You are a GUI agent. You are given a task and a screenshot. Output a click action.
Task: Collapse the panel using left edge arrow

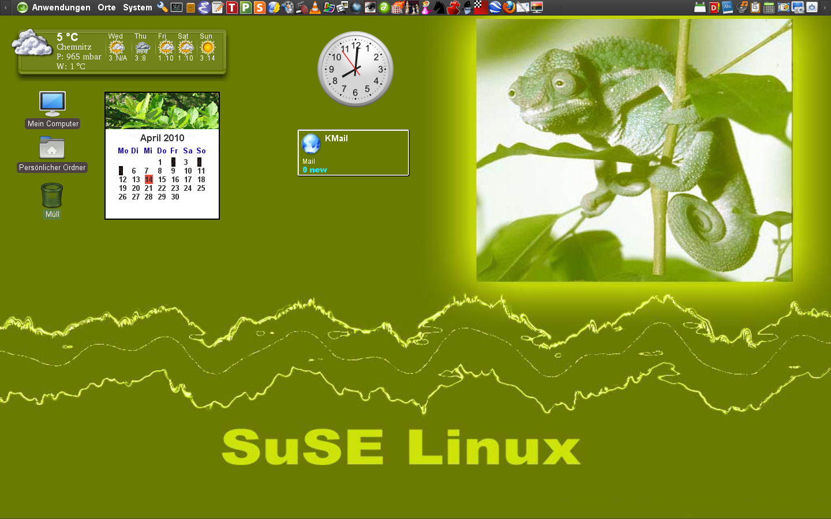tap(5, 7)
